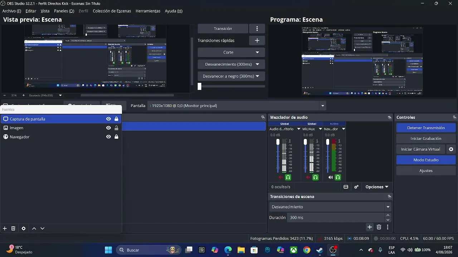
Task: Open the virtual camera settings gear
Action: point(451,149)
